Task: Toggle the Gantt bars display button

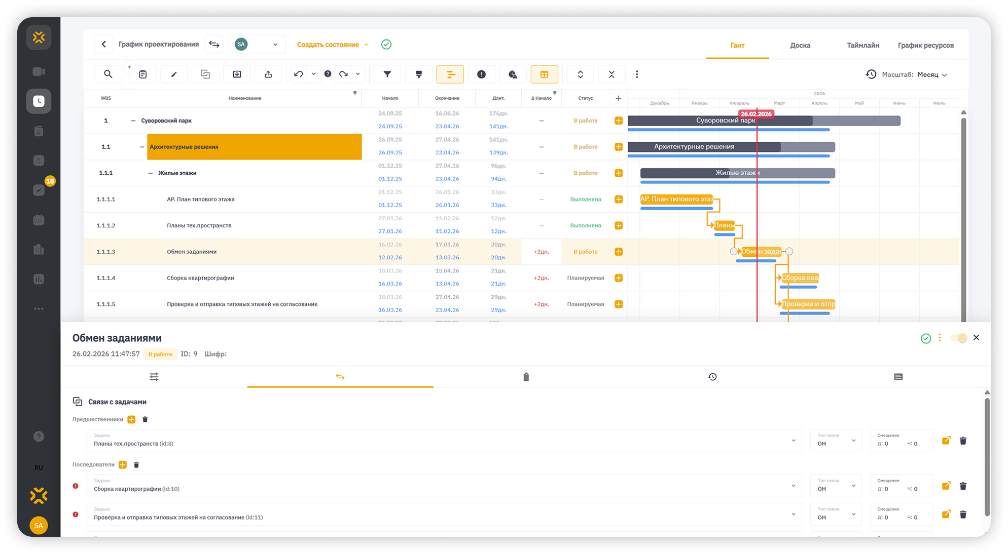Action: click(x=450, y=74)
